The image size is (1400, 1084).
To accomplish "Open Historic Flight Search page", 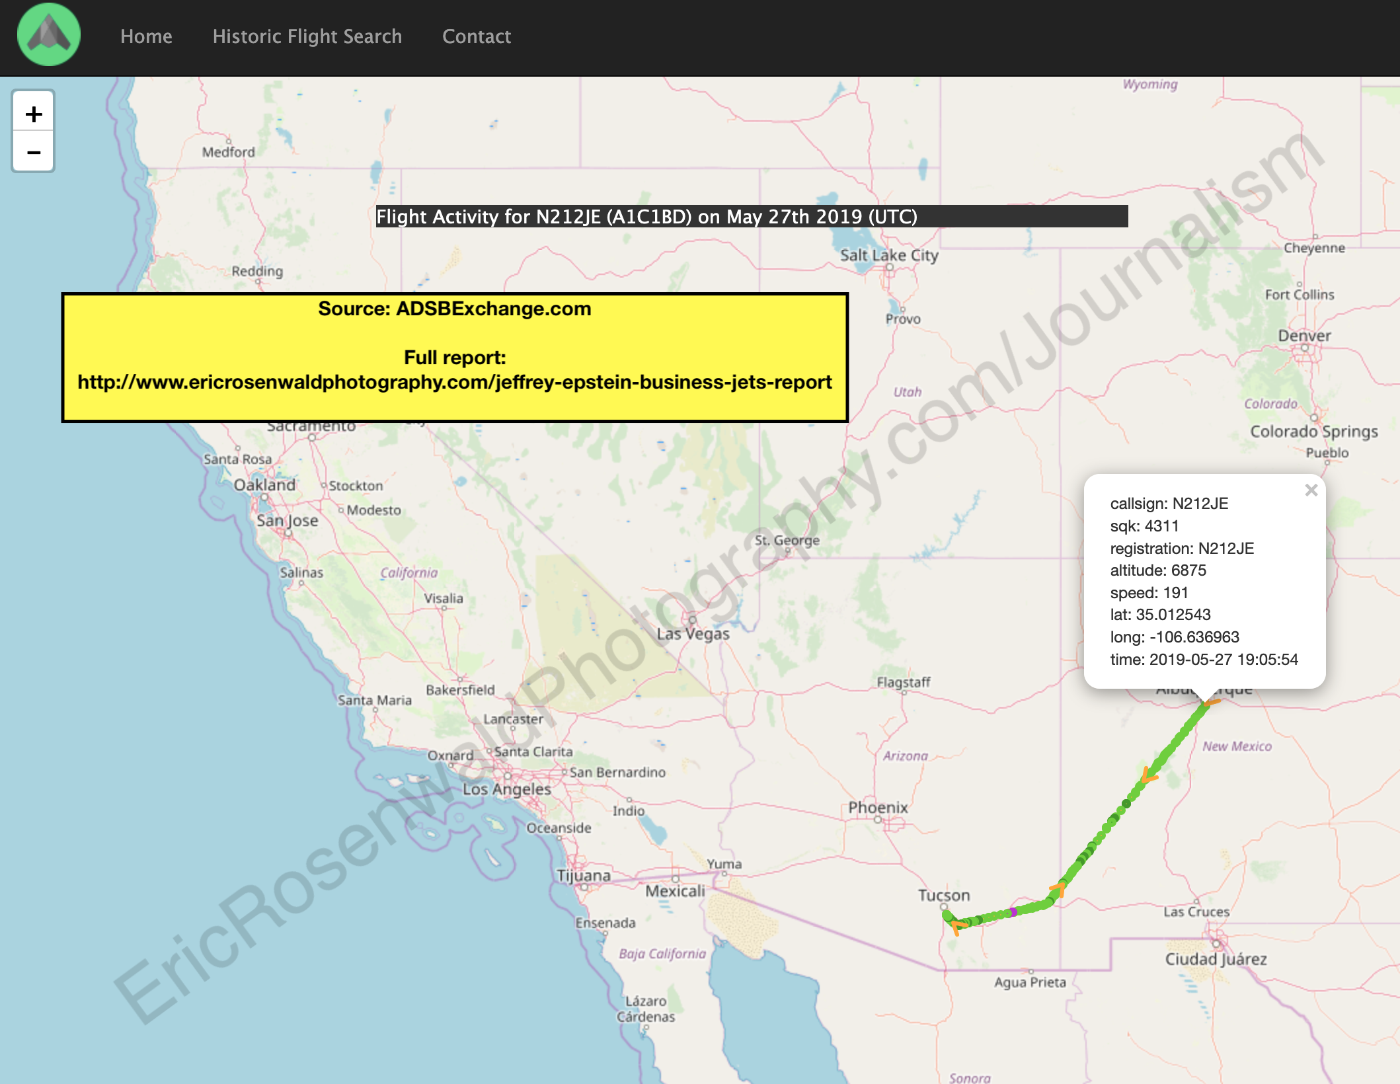I will point(307,36).
